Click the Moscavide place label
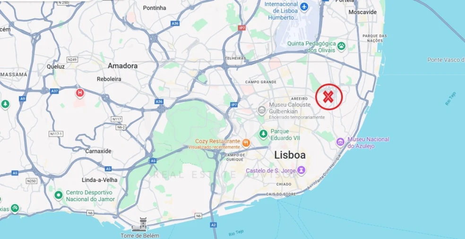This screenshot has width=465, height=239. point(362,12)
